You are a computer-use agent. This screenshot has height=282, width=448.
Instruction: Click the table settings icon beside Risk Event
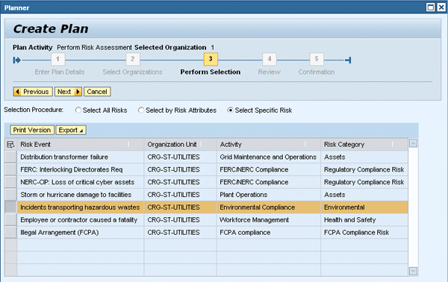coord(10,145)
